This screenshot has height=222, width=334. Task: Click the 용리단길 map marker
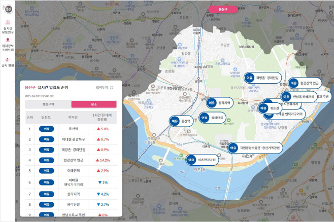pyautogui.click(x=212, y=118)
